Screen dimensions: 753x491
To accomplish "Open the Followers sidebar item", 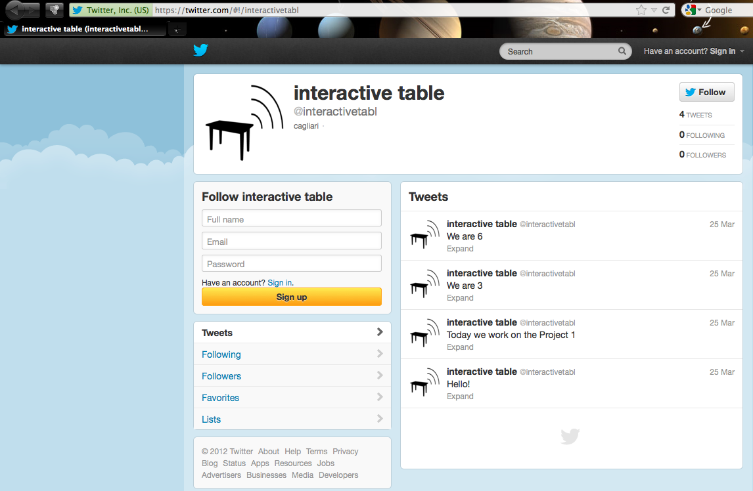I will [292, 376].
